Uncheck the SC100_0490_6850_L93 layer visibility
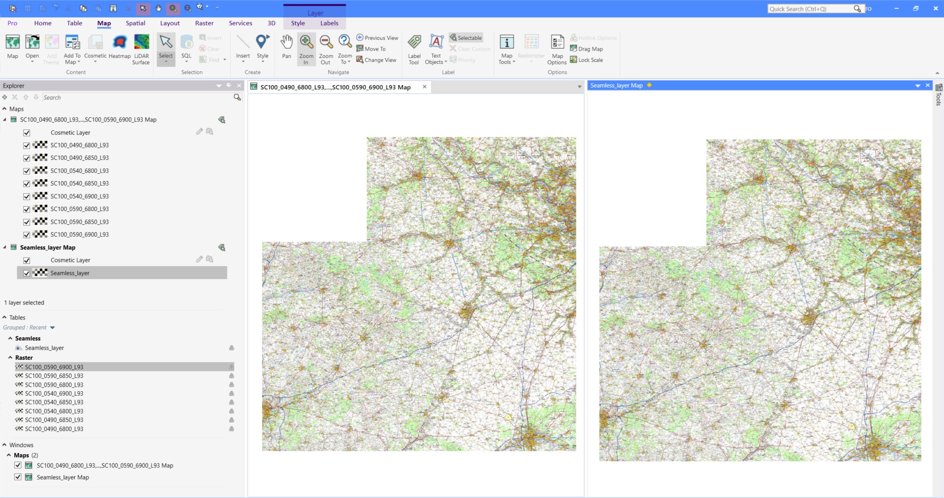Image resolution: width=944 pixels, height=498 pixels. pos(27,158)
